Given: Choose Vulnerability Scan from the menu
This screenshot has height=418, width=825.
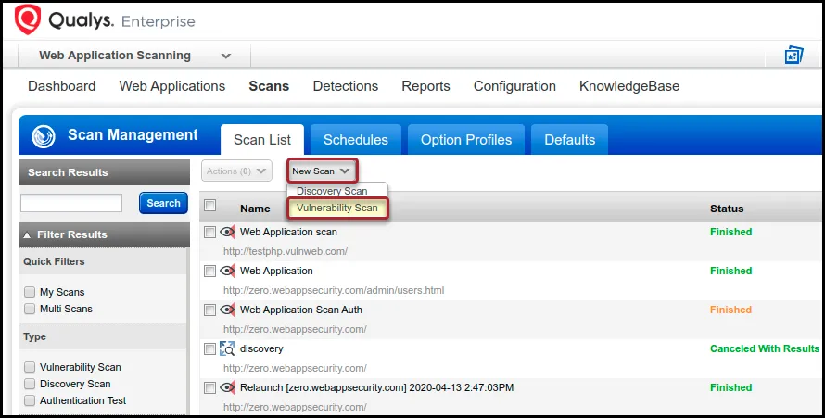Looking at the screenshot, I should tap(337, 208).
